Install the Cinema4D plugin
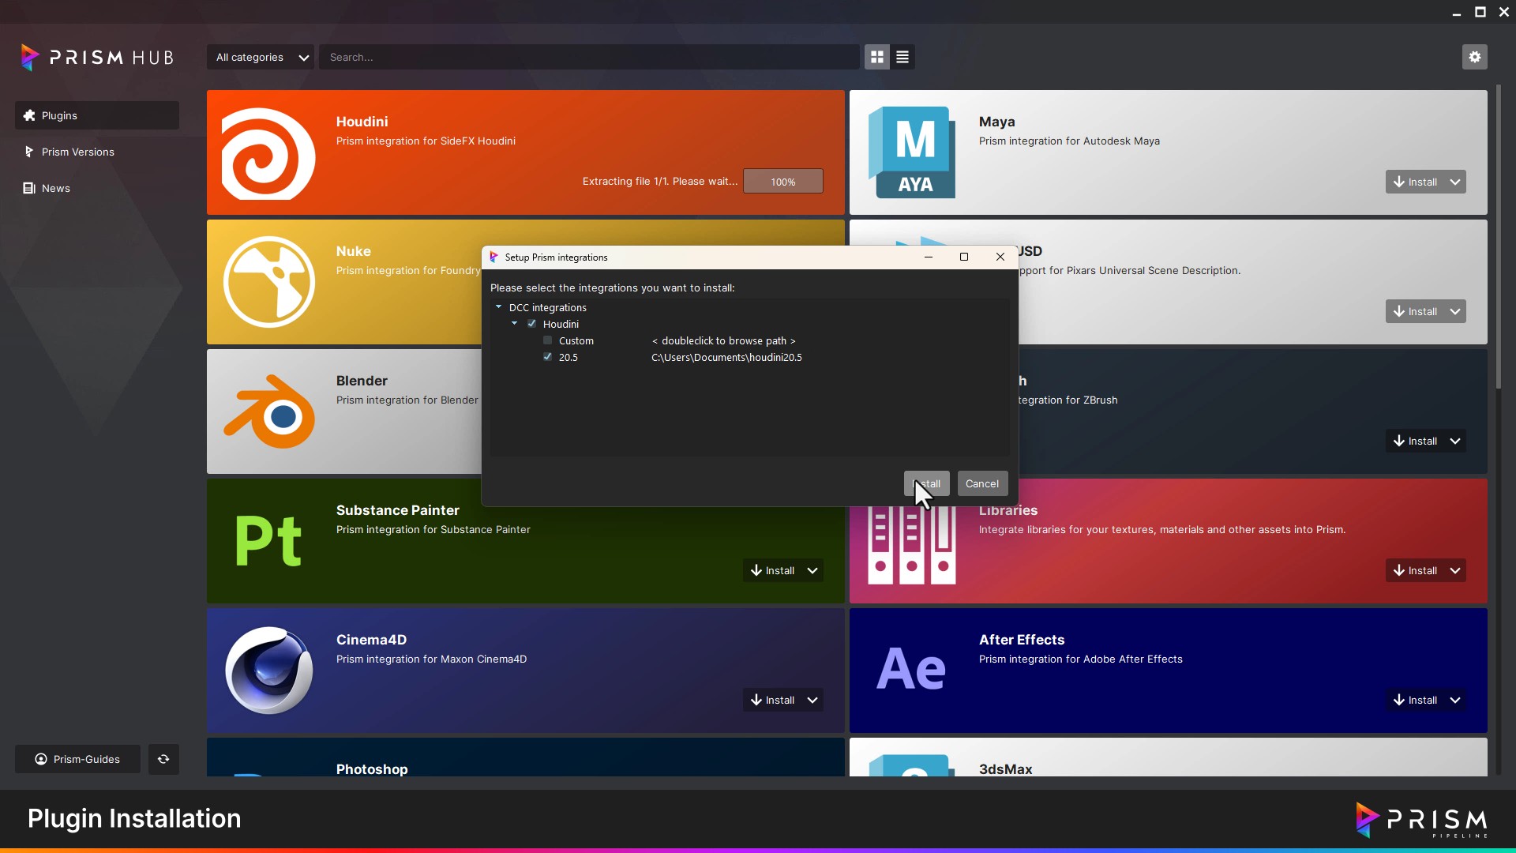Screen dimensions: 1516x853 [x=772, y=700]
